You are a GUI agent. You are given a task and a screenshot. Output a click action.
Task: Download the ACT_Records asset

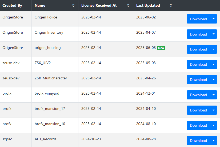[198, 141]
